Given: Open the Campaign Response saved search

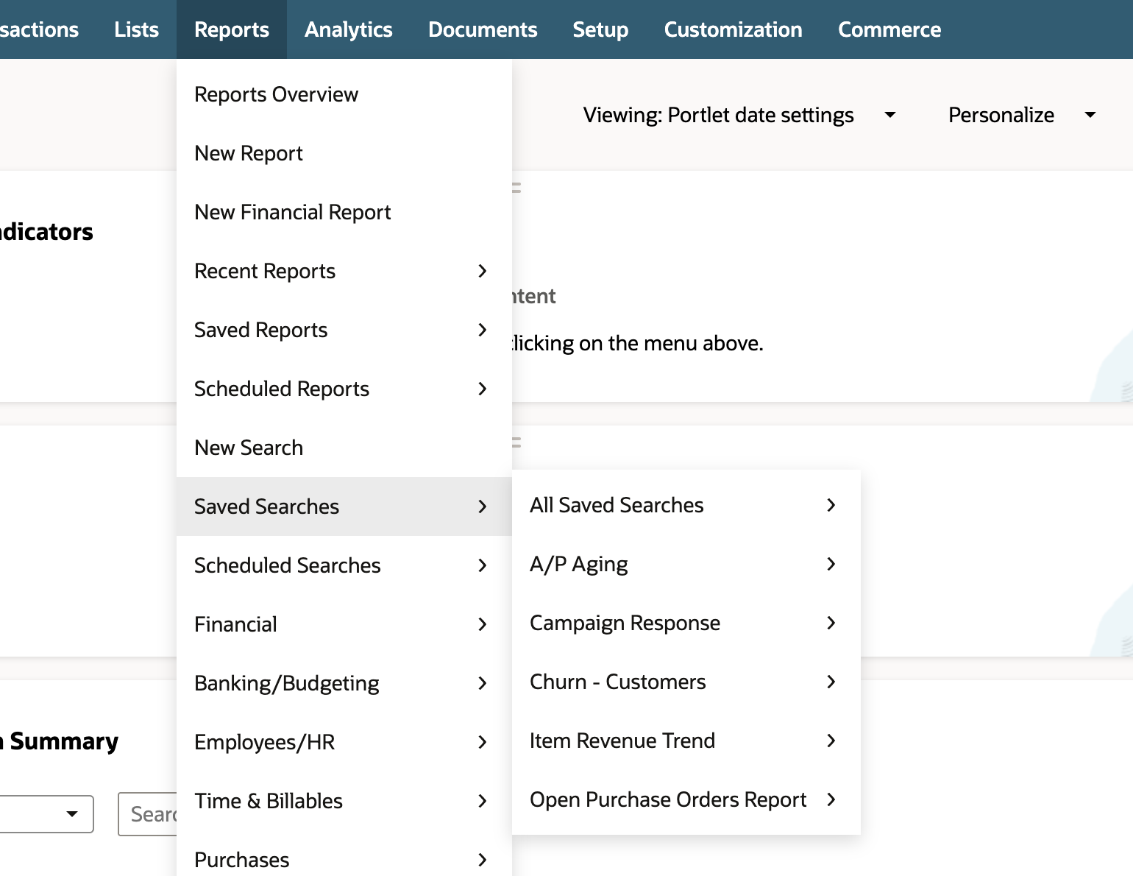Looking at the screenshot, I should coord(686,623).
